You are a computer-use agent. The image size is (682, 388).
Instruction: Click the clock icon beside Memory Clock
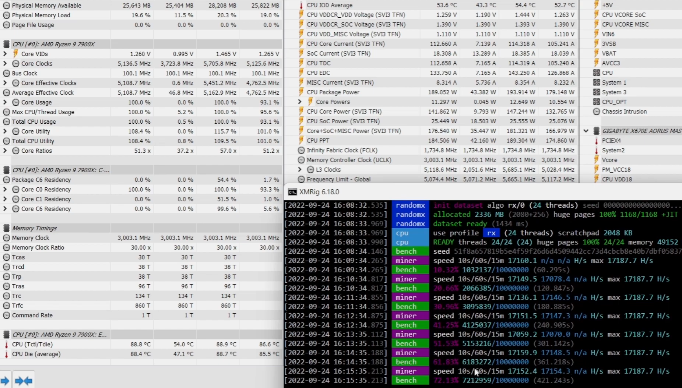6,238
